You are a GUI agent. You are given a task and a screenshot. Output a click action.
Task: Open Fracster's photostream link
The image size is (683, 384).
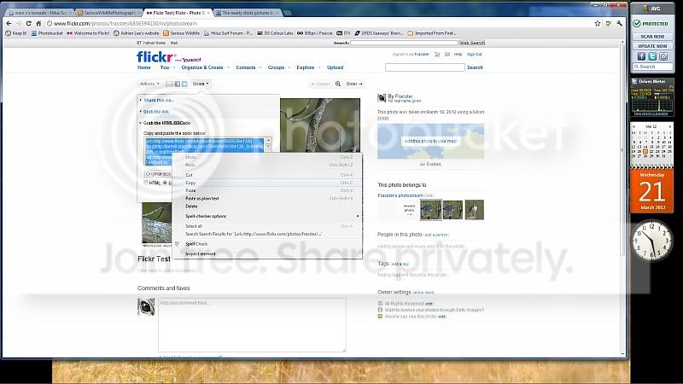[400, 195]
